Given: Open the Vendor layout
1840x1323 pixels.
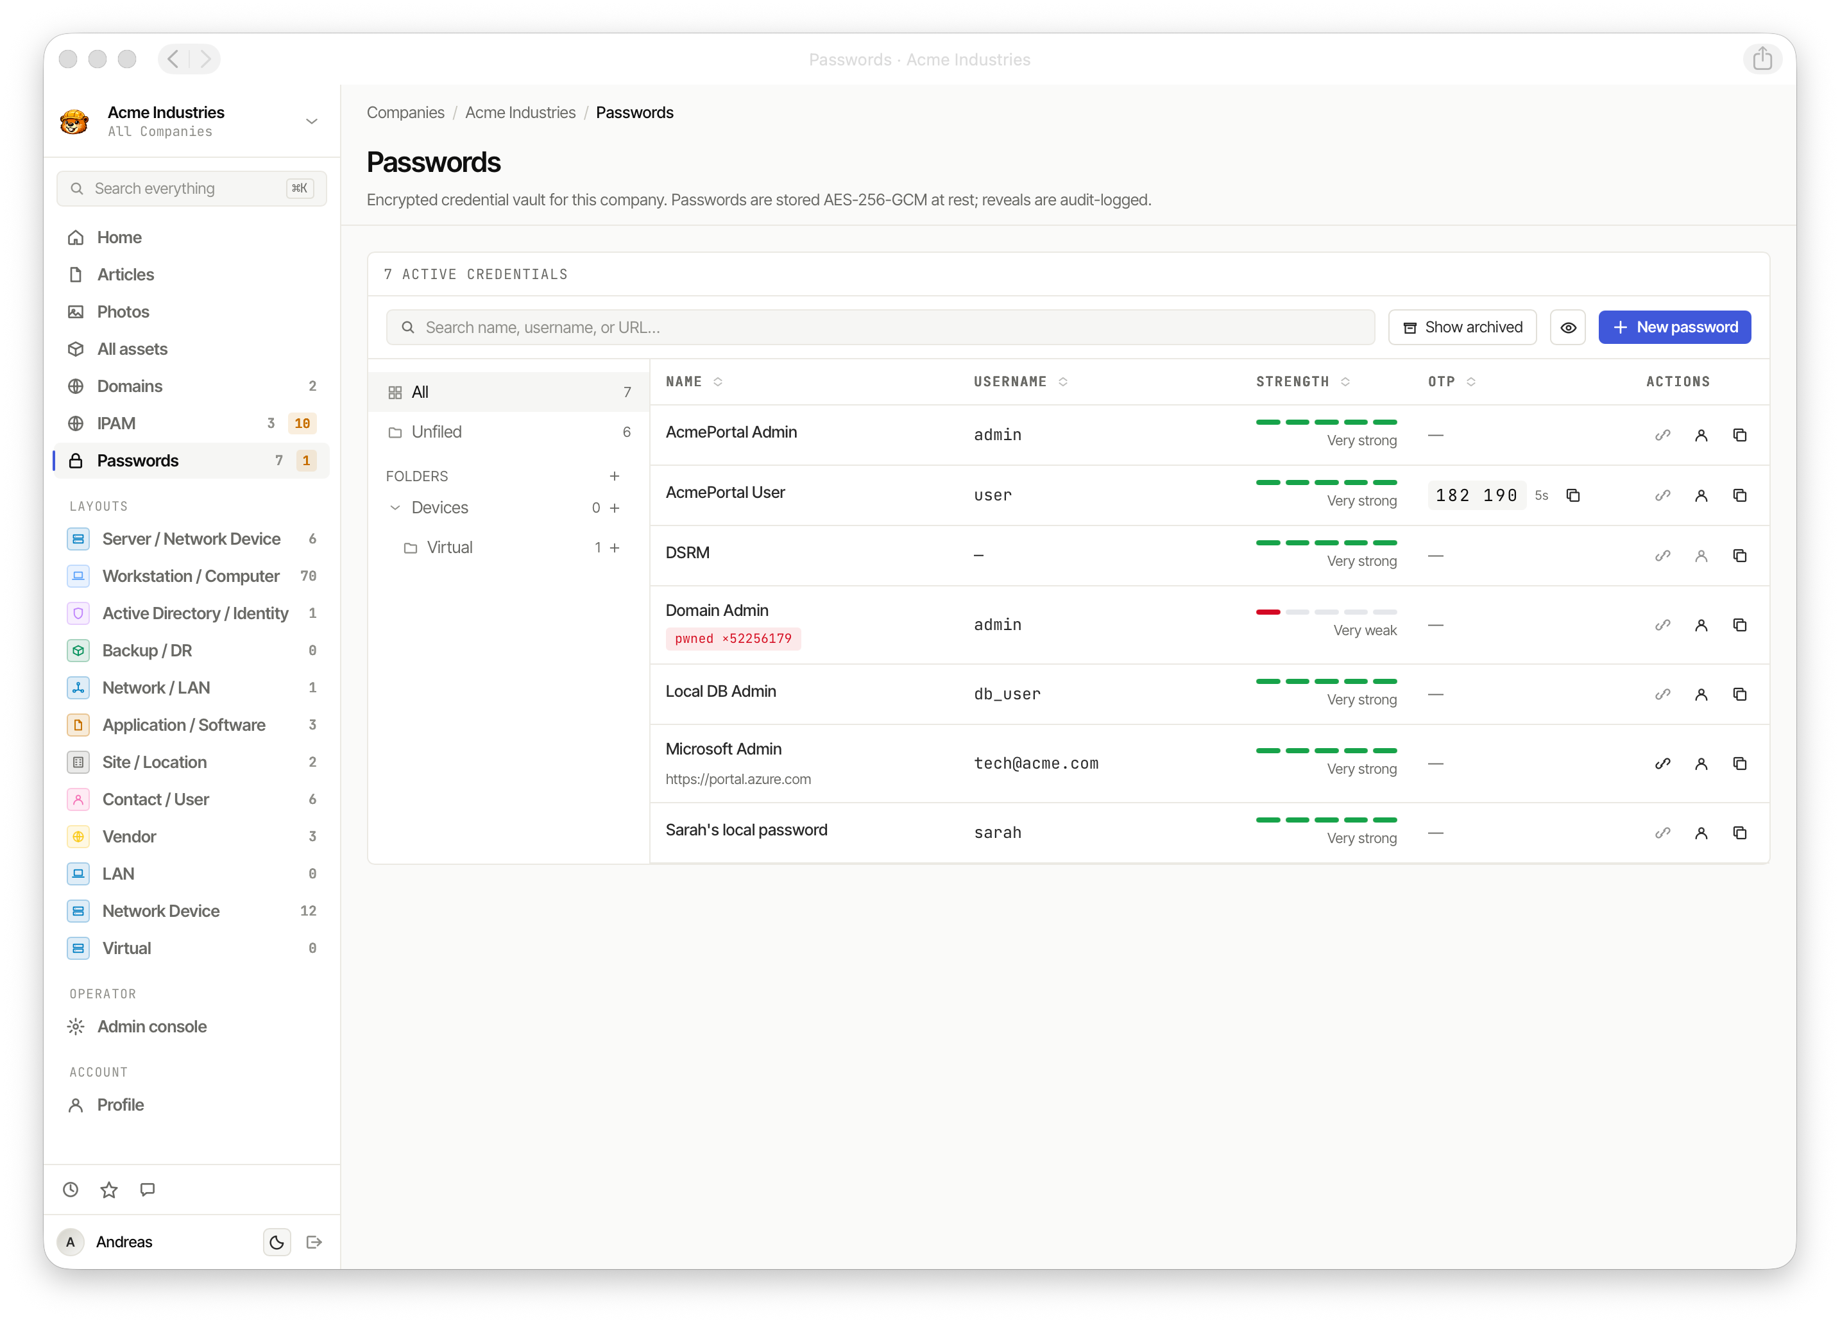Looking at the screenshot, I should (x=191, y=836).
